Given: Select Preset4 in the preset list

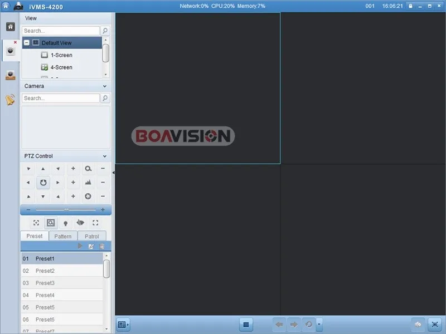Looking at the screenshot, I should (62, 295).
